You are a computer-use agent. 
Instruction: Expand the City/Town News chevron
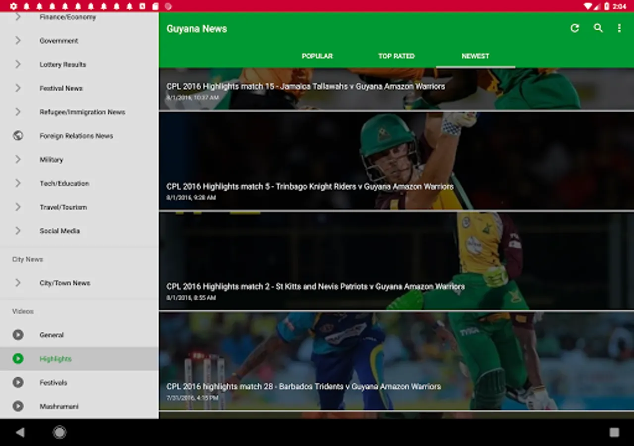click(18, 282)
